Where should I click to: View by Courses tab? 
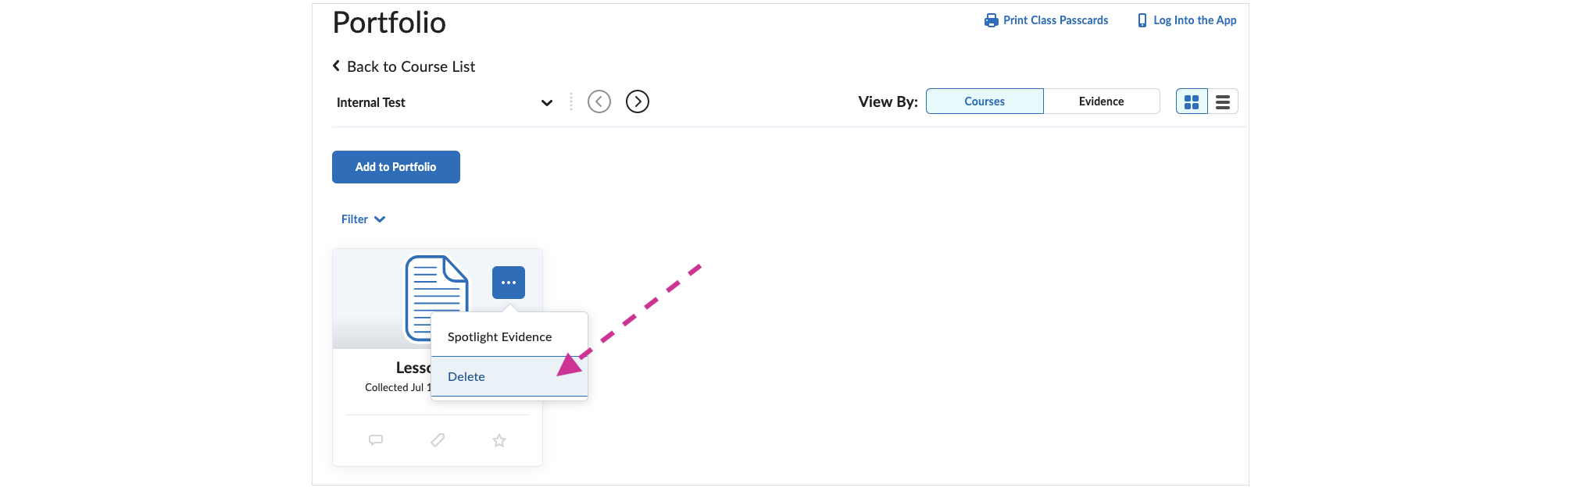tap(985, 101)
